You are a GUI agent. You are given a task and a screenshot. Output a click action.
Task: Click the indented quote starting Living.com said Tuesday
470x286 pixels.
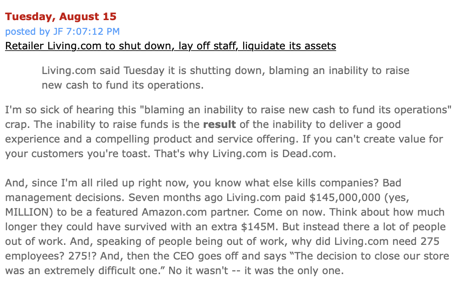pos(225,78)
